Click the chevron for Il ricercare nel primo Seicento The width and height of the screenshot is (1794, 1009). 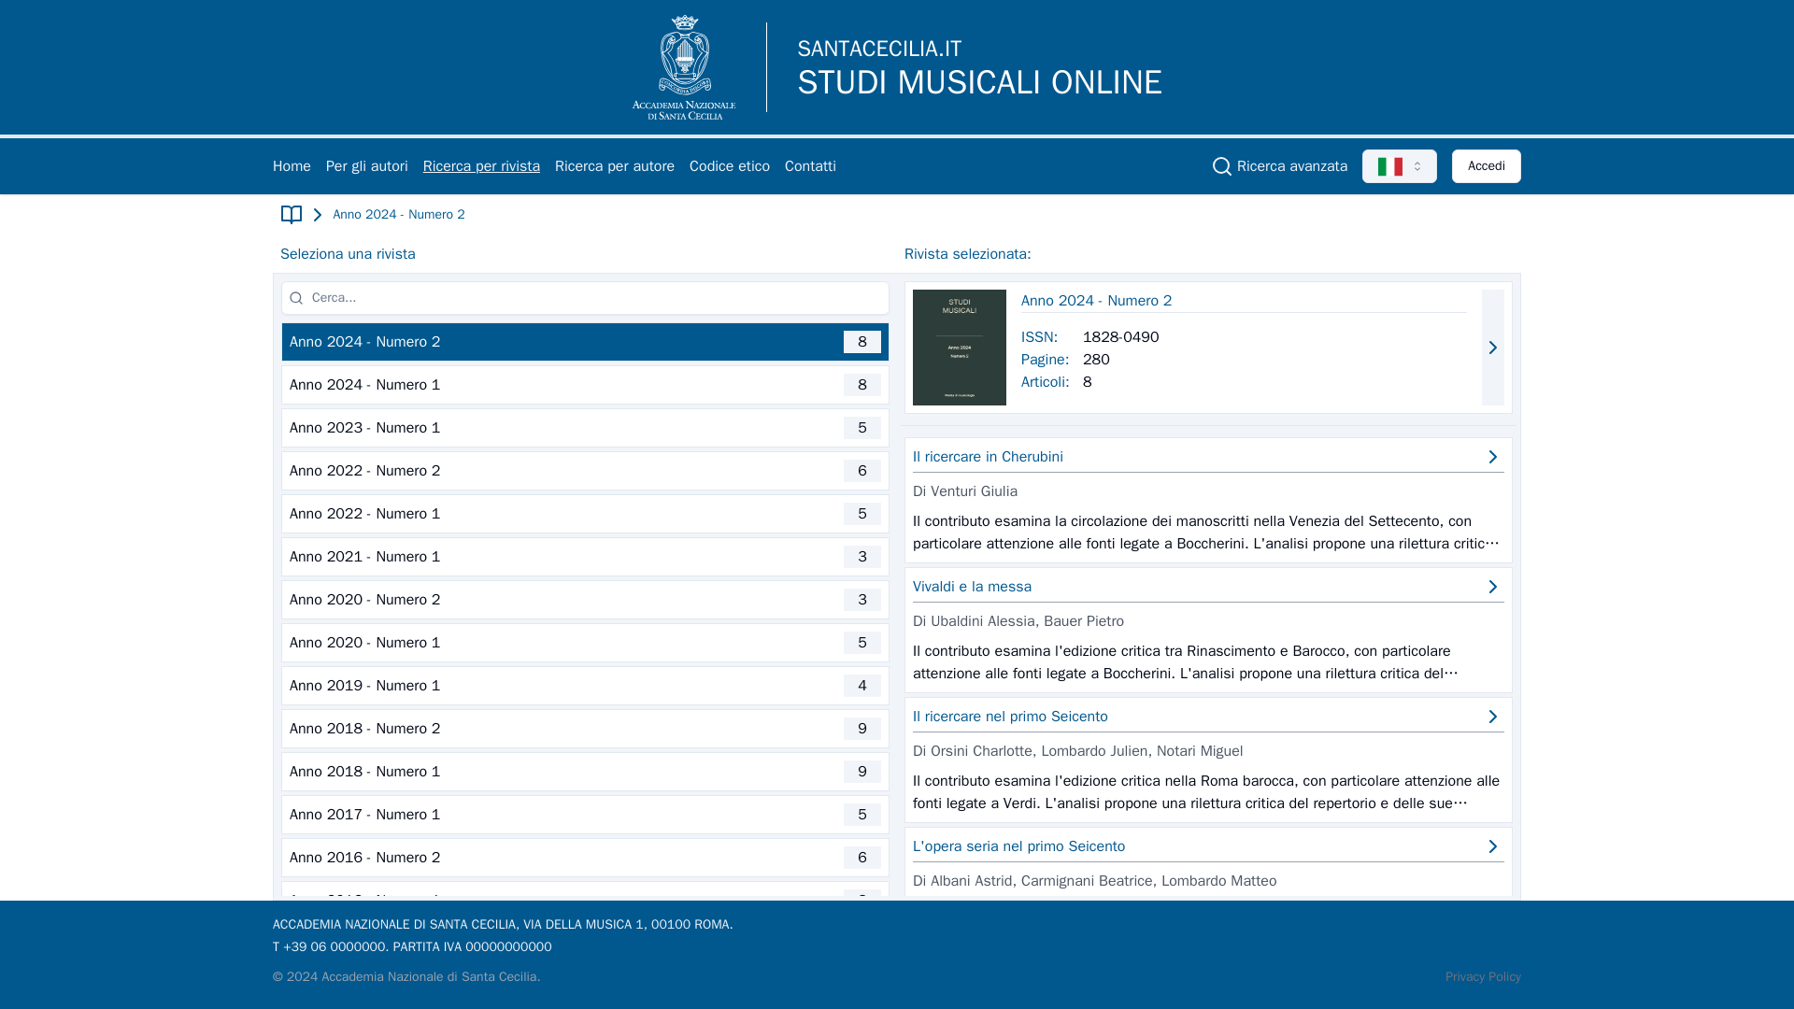tap(1493, 717)
